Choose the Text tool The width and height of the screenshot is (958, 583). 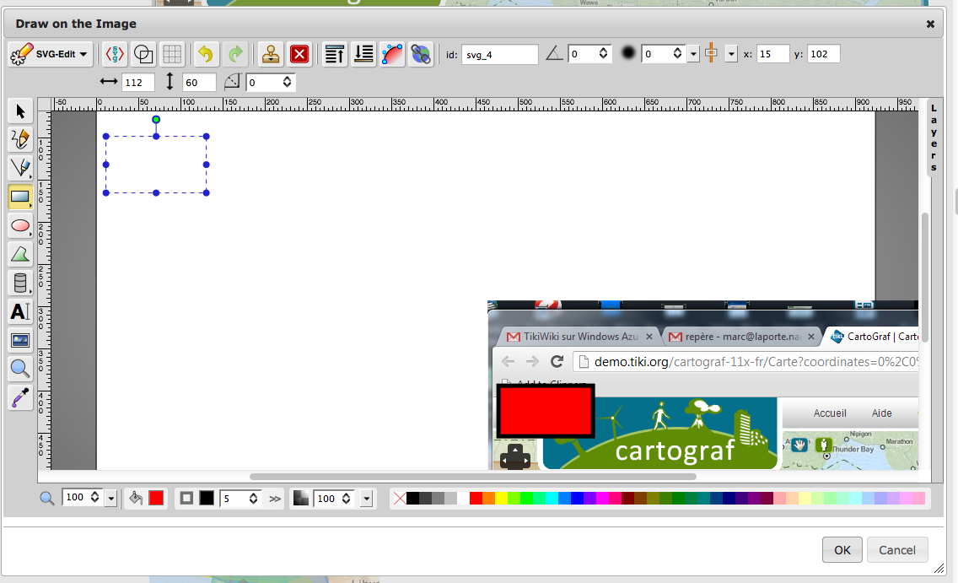click(x=20, y=311)
